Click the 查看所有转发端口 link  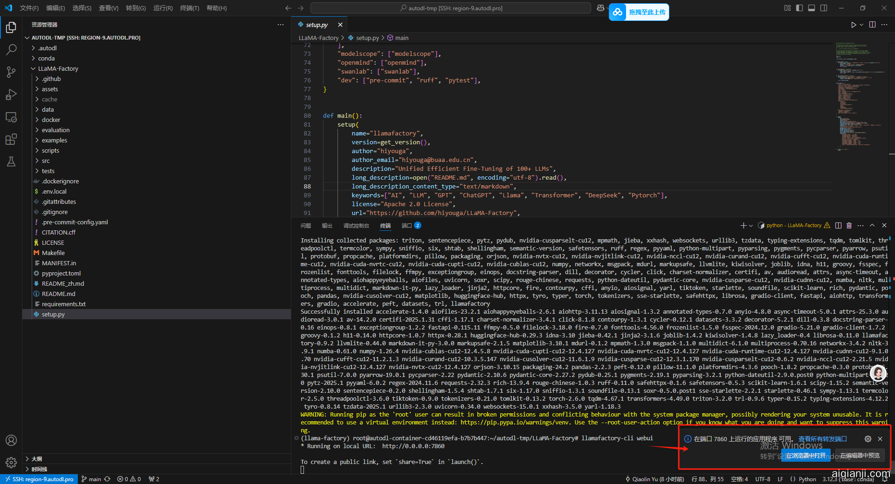tap(822, 439)
